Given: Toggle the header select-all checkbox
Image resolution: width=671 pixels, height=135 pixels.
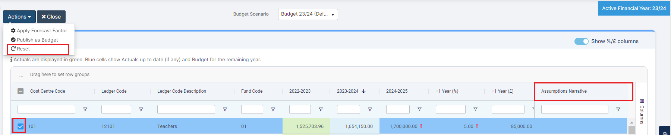Looking at the screenshot, I should click(21, 91).
